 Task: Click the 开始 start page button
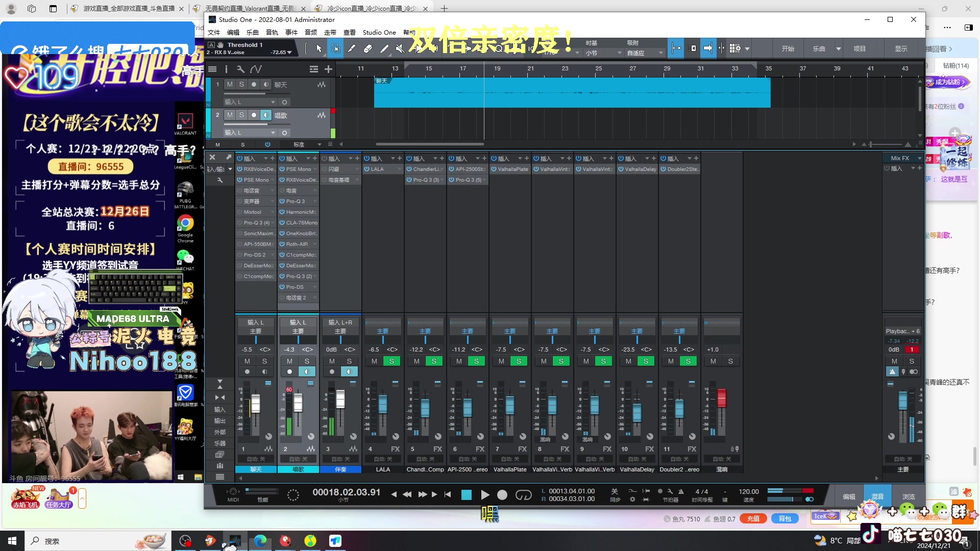788,49
